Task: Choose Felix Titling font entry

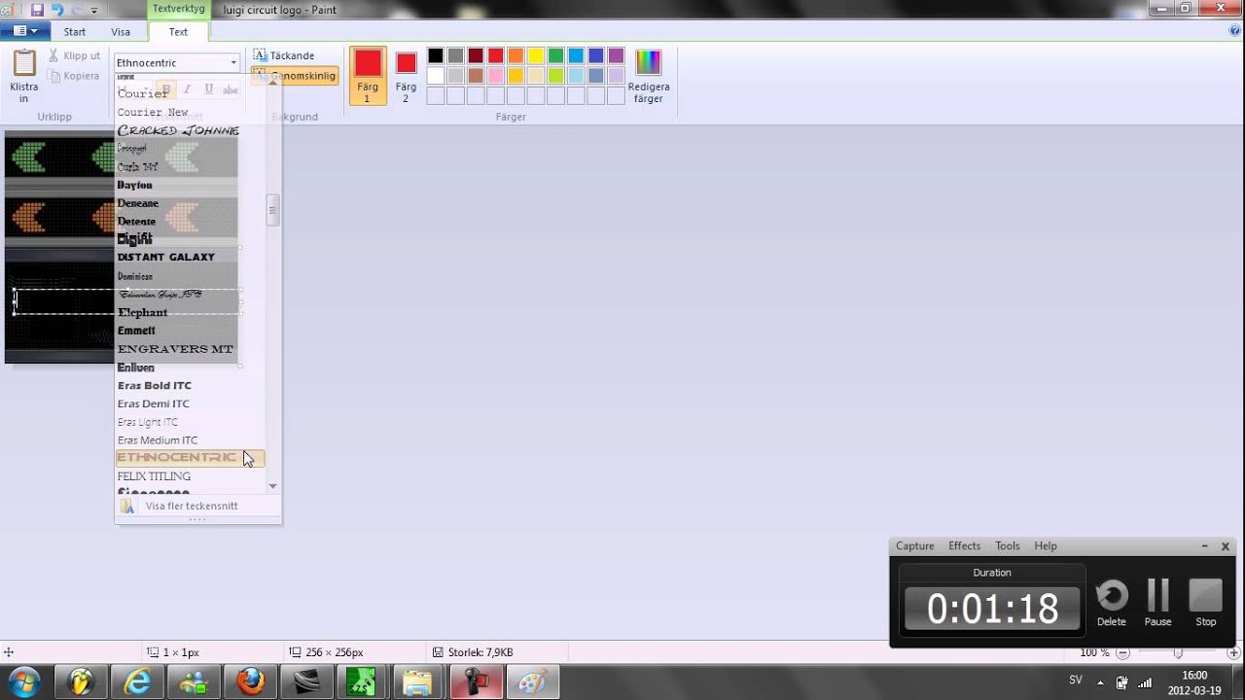Action: [x=155, y=476]
